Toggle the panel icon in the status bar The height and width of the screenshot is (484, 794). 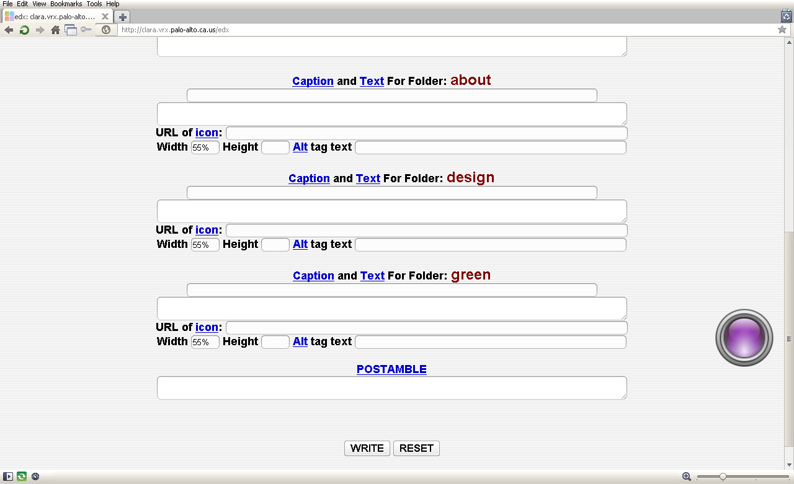(8, 477)
